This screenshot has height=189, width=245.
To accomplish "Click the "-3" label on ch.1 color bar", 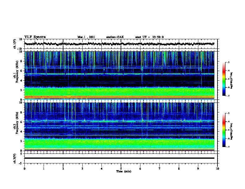I will pos(228,62).
